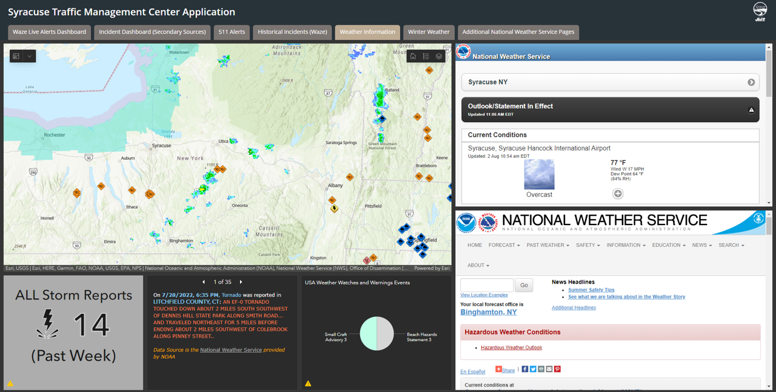Open the map legend list icon
776x392 pixels.
tap(426, 56)
